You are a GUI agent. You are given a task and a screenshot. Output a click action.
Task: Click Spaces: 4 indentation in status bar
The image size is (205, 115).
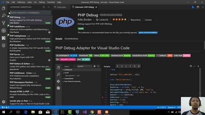172,107
